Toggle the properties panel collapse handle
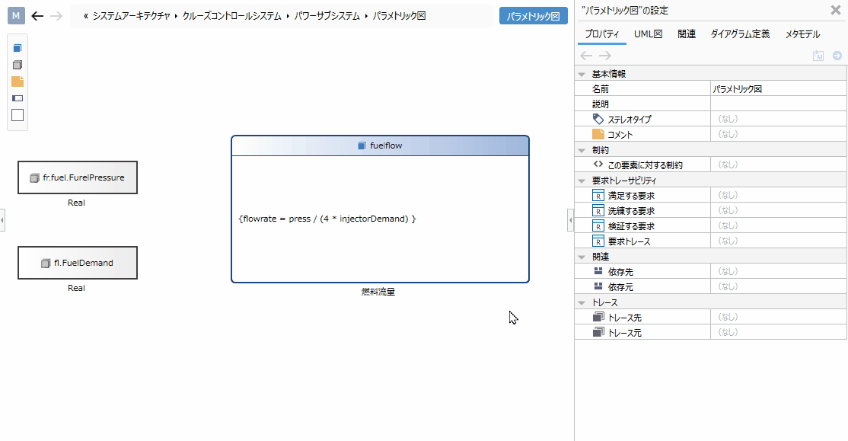 [x=571, y=220]
